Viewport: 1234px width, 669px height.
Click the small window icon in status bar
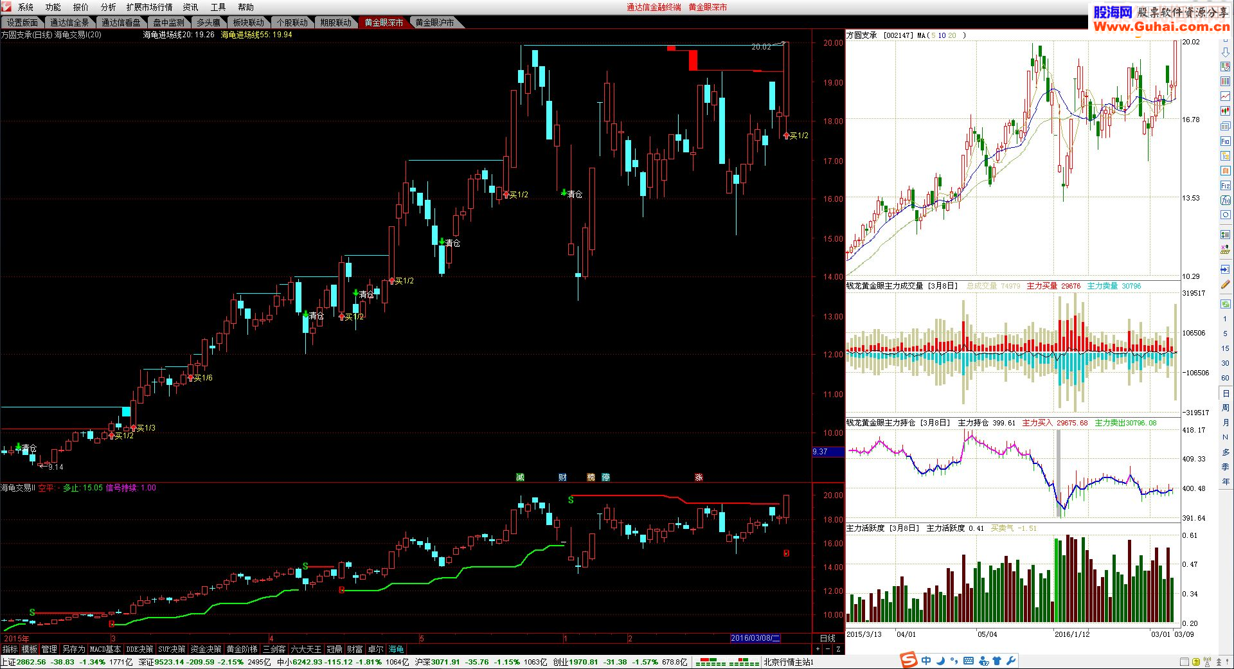tap(1185, 662)
